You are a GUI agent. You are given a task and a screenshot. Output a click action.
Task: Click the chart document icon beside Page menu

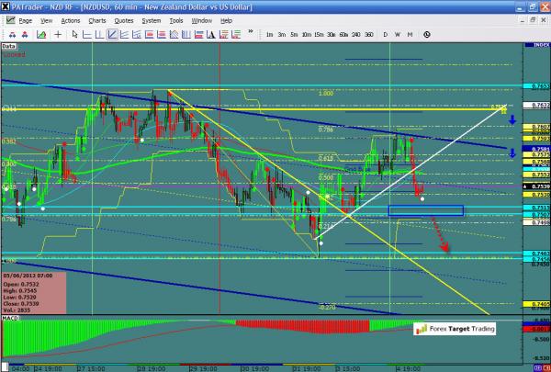[x=10, y=20]
